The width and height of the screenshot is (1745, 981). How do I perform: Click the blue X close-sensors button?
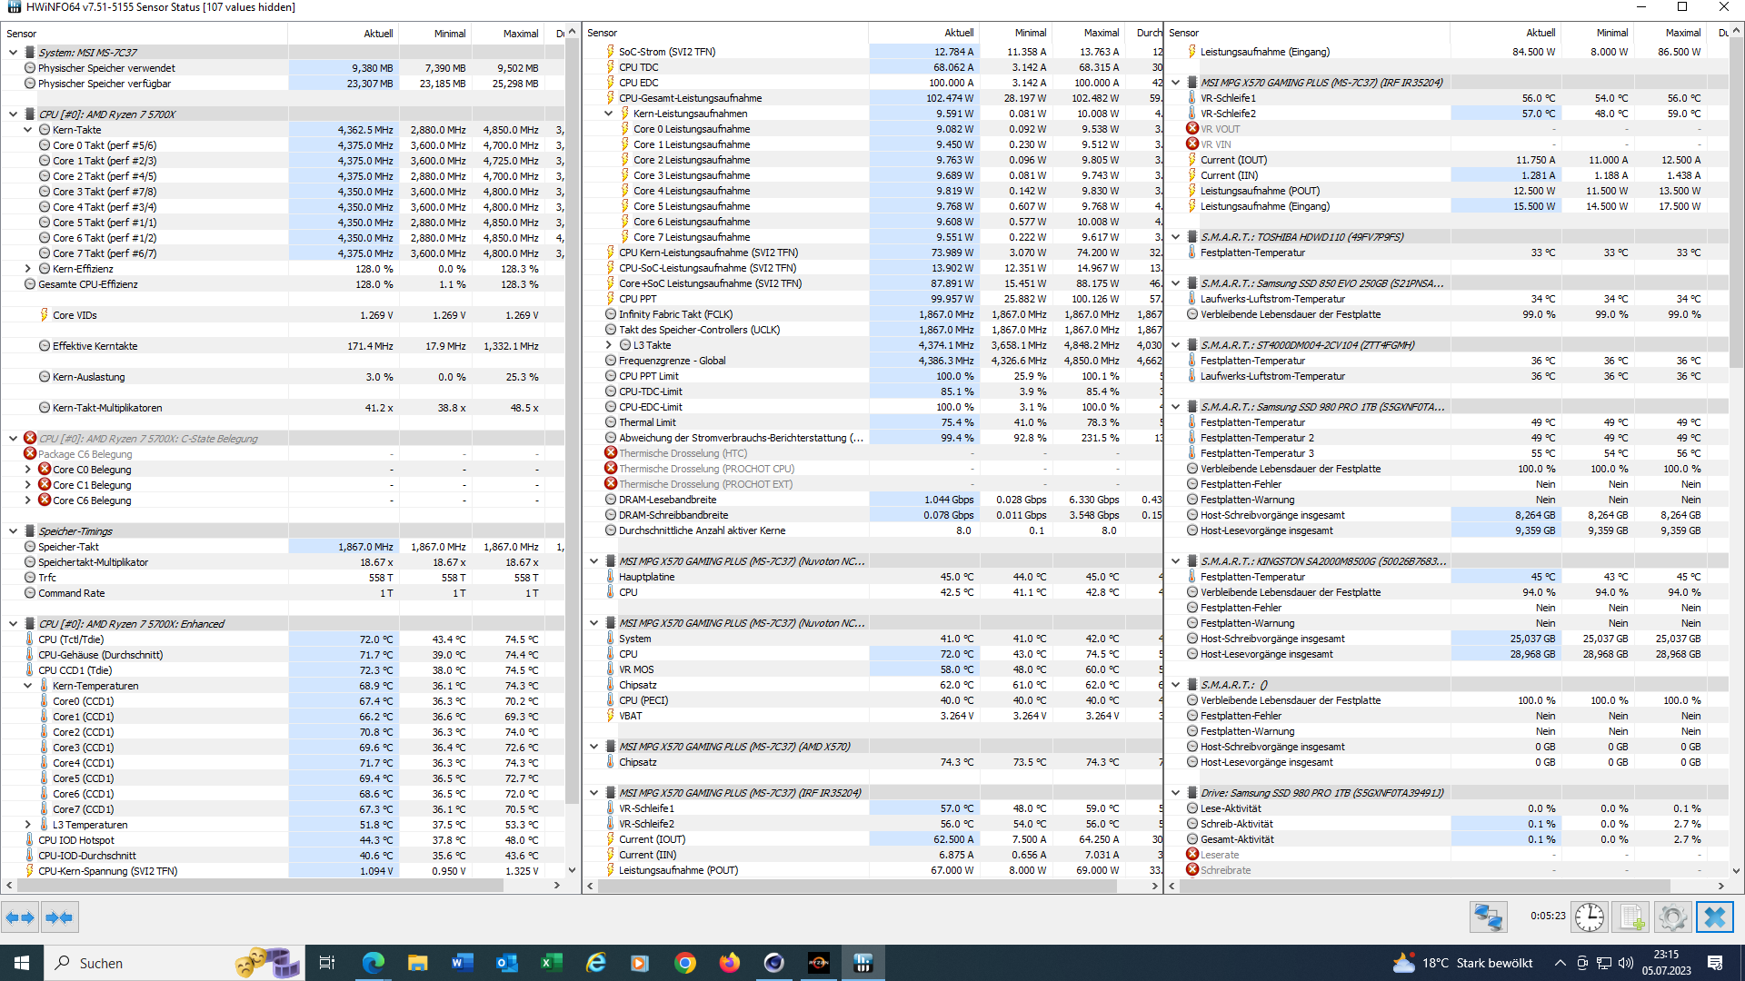tap(1715, 917)
